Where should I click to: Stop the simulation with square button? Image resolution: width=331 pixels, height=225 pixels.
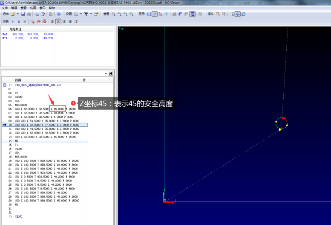tap(25, 21)
